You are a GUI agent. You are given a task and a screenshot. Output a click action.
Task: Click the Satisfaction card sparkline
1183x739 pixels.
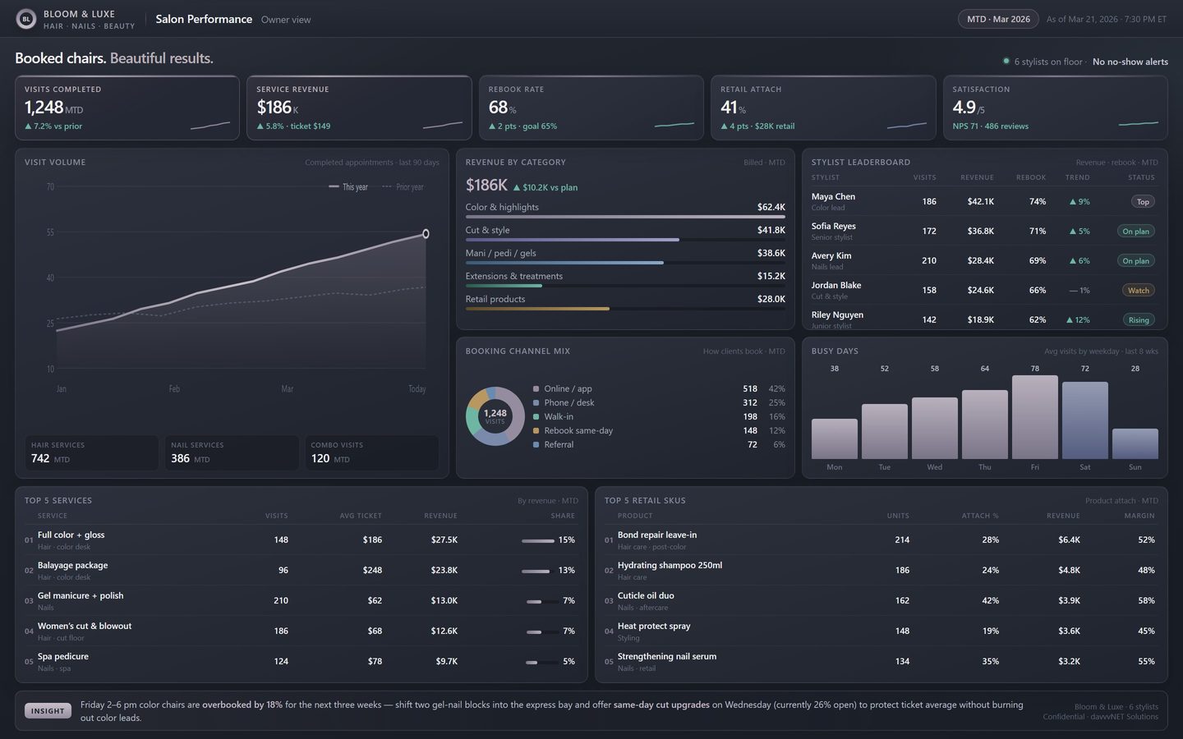(1139, 124)
